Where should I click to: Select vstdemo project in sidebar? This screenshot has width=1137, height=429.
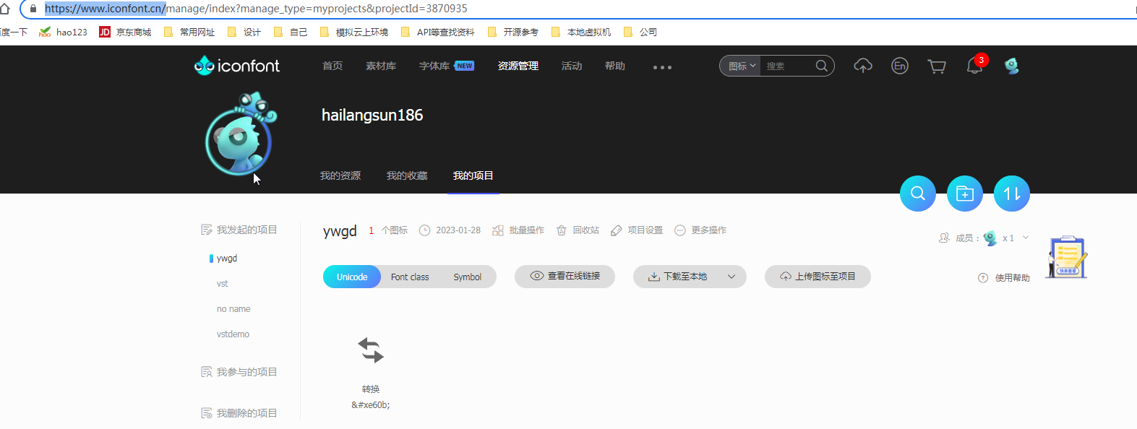tap(233, 334)
